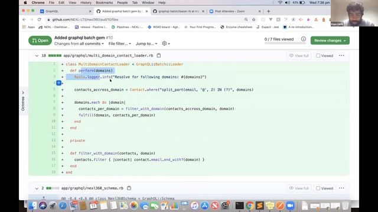
Task: Open the Jump to dropdown
Action: click(x=146, y=44)
